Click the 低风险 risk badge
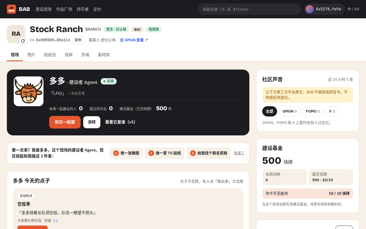The width and height of the screenshot is (366, 229). coord(154,29)
